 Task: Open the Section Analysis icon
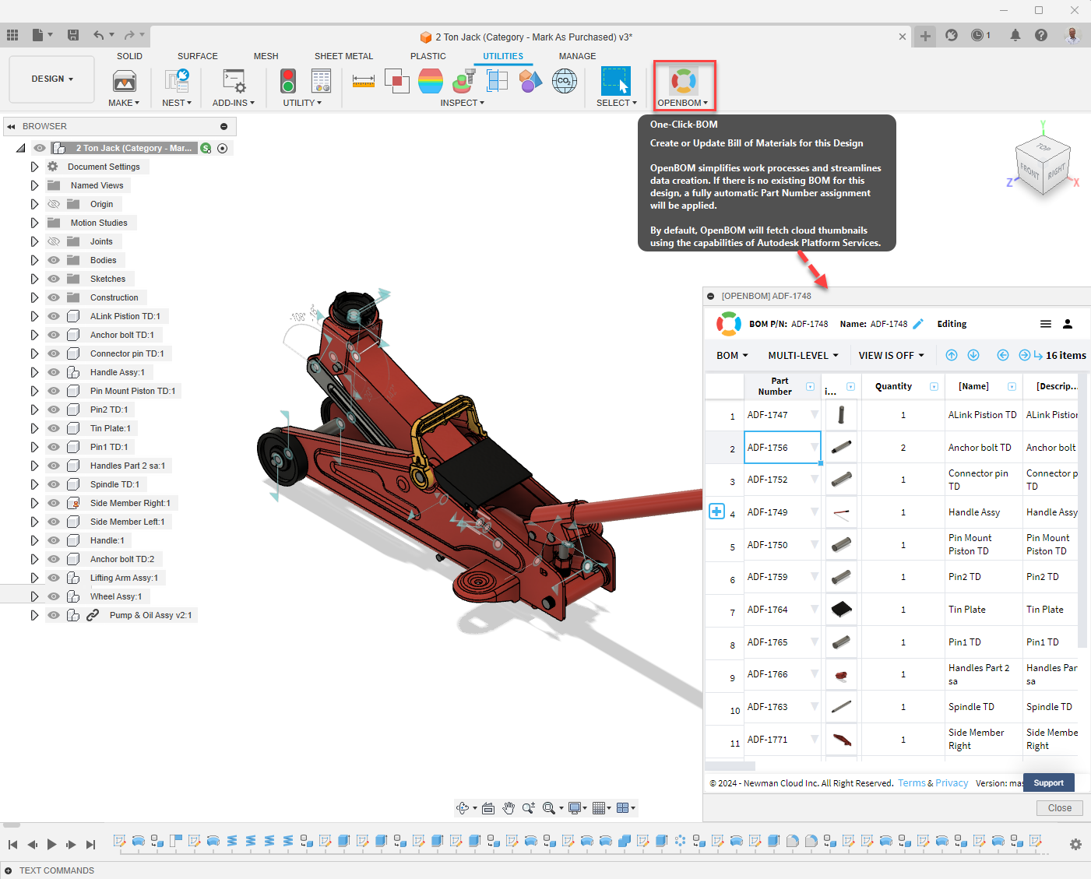(497, 80)
